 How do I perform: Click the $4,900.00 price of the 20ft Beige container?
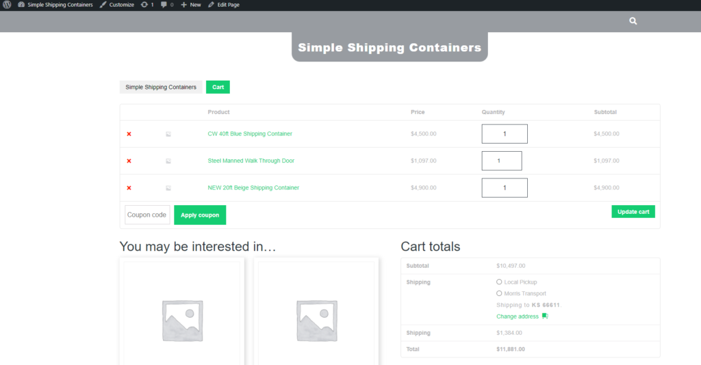coord(423,188)
